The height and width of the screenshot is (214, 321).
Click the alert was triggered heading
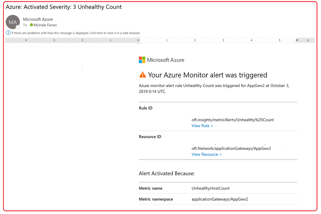click(x=207, y=75)
